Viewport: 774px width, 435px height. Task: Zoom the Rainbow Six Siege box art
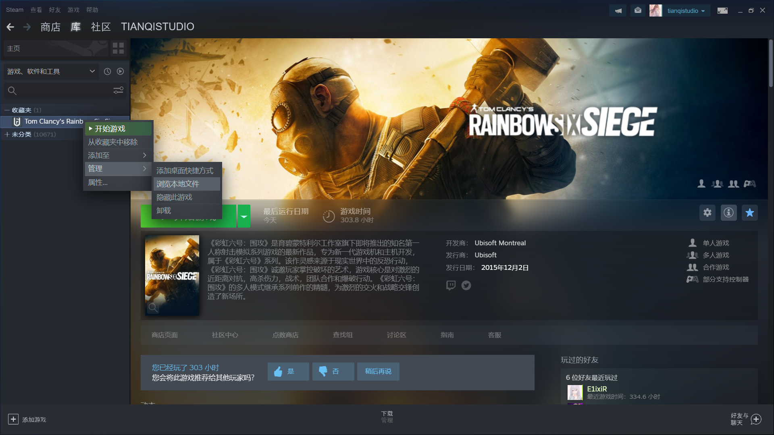click(x=153, y=308)
